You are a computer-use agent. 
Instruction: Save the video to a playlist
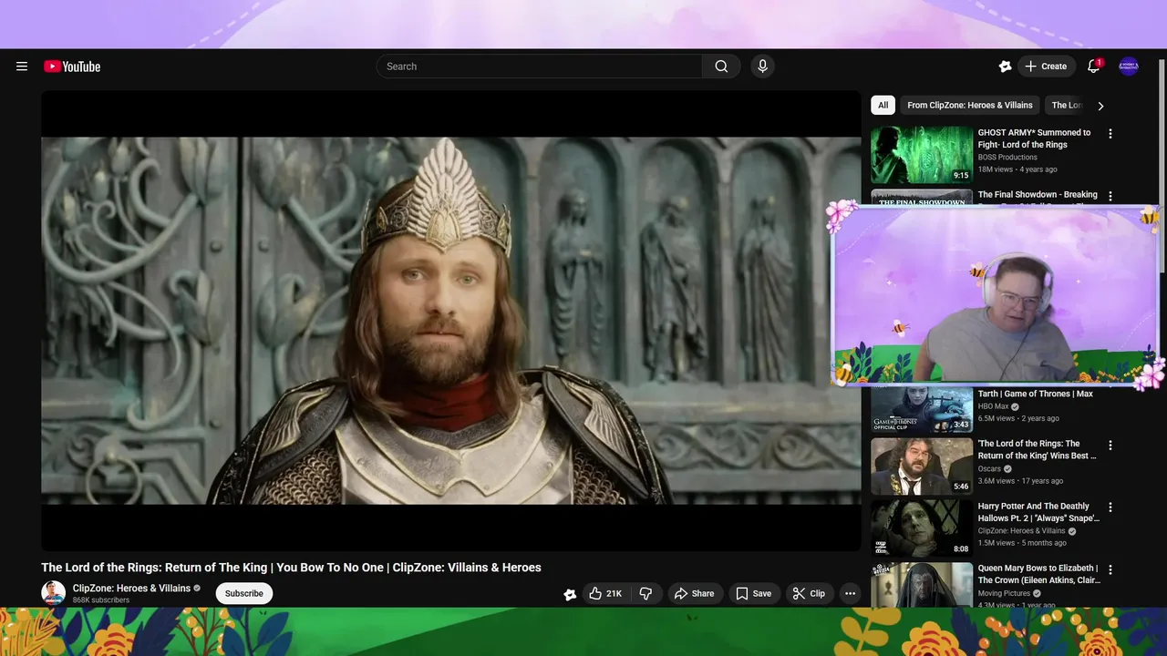pos(753,594)
